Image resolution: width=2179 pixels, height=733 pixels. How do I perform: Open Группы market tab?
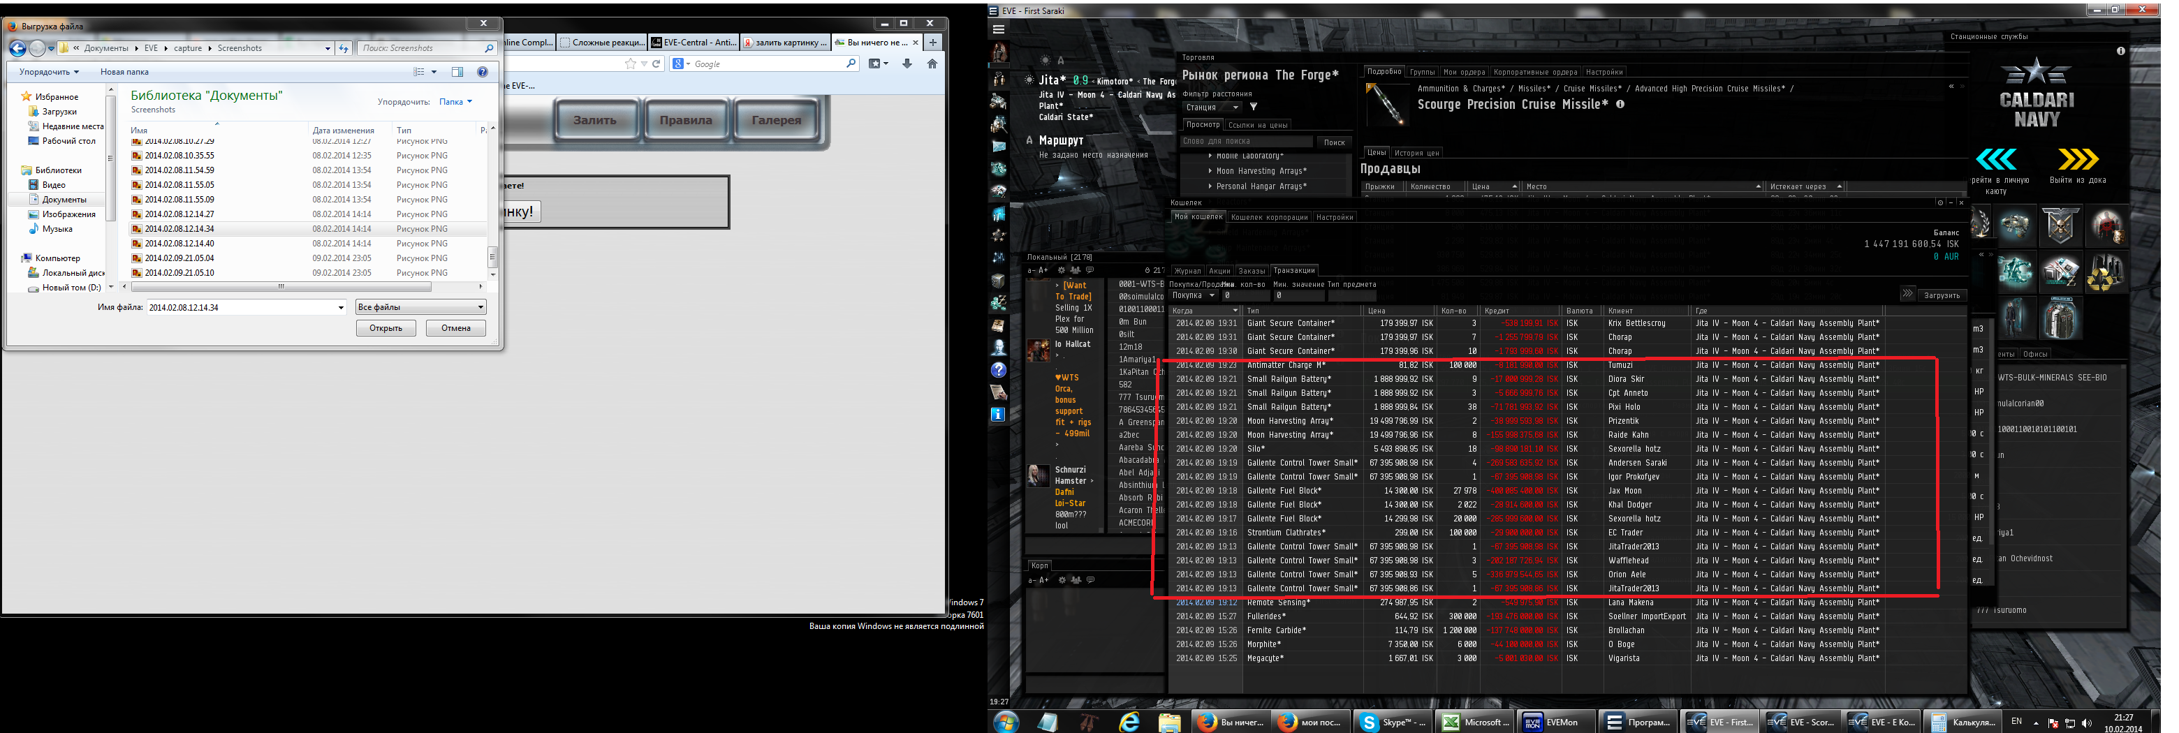pyautogui.click(x=1422, y=72)
